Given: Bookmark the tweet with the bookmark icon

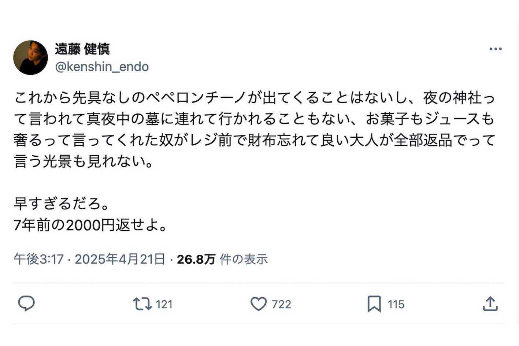Looking at the screenshot, I should (374, 304).
